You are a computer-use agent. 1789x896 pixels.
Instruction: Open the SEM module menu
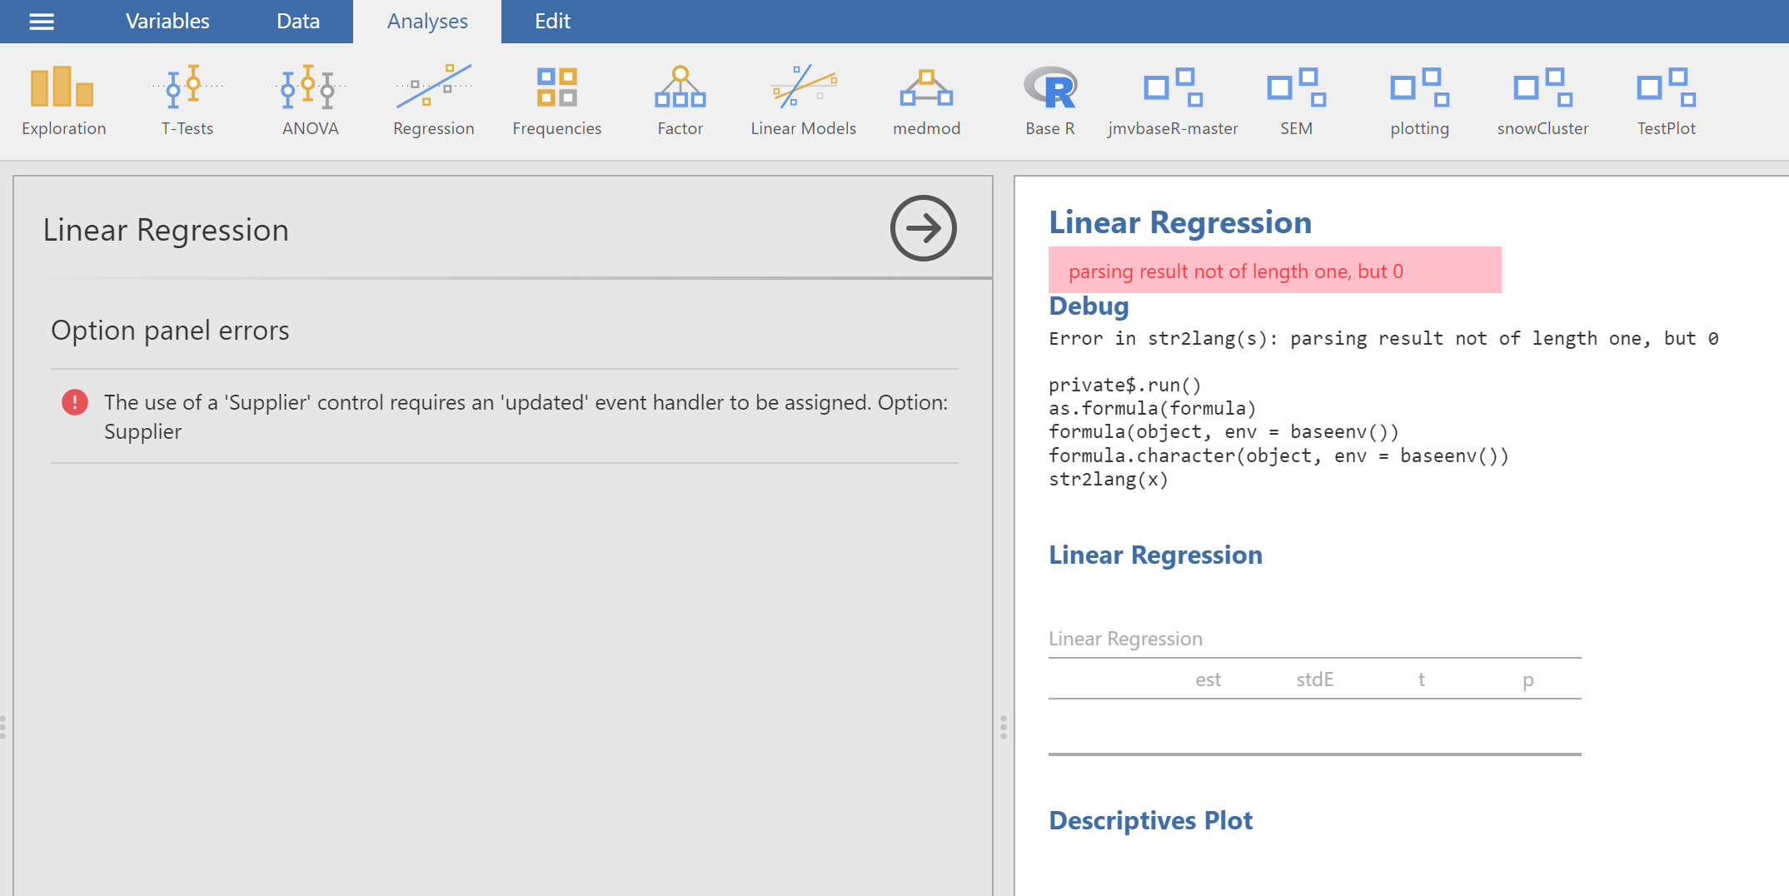click(1296, 100)
